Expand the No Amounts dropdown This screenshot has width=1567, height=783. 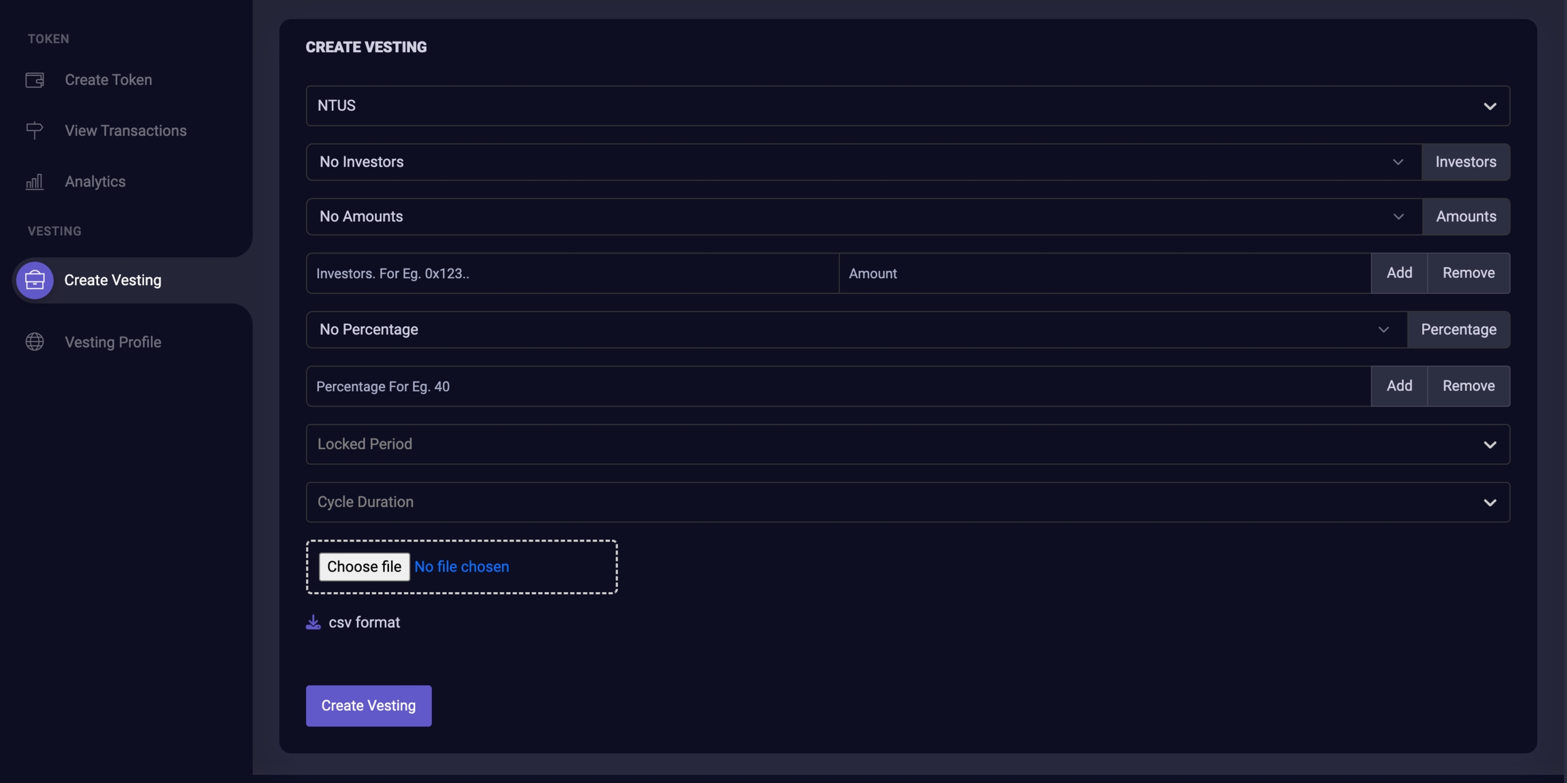pos(863,216)
